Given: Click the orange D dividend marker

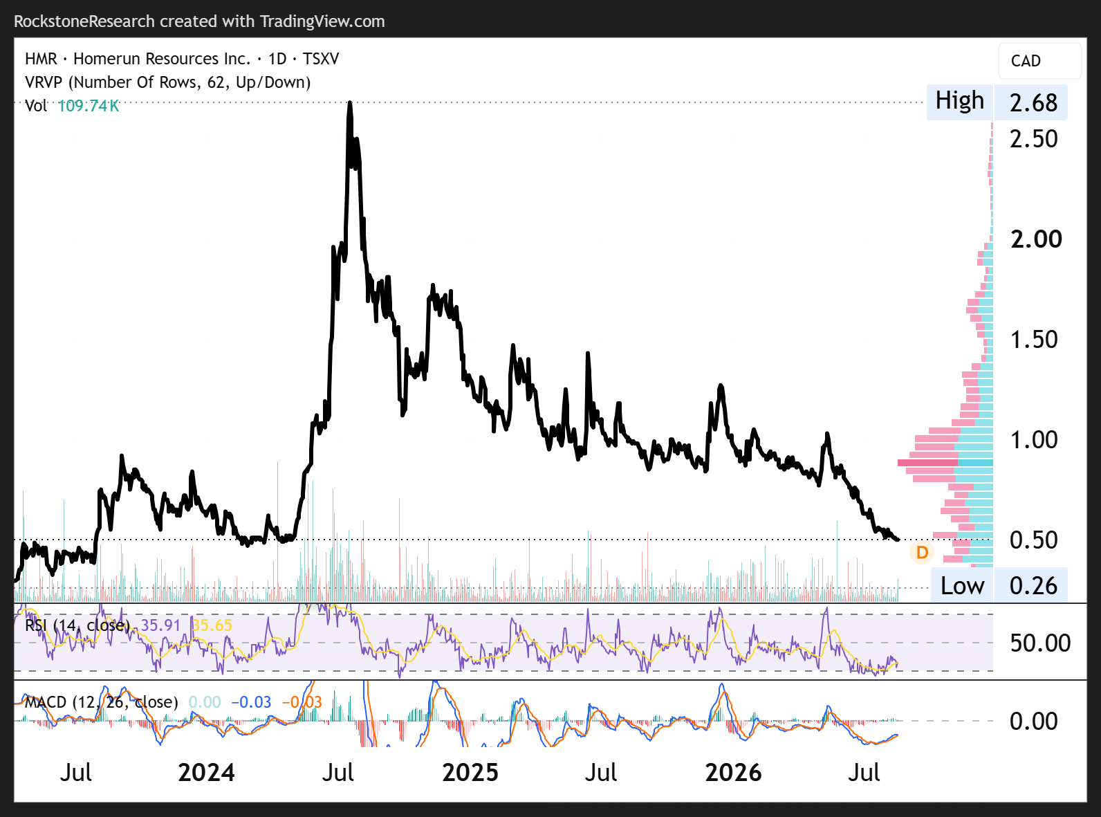Looking at the screenshot, I should tap(922, 552).
